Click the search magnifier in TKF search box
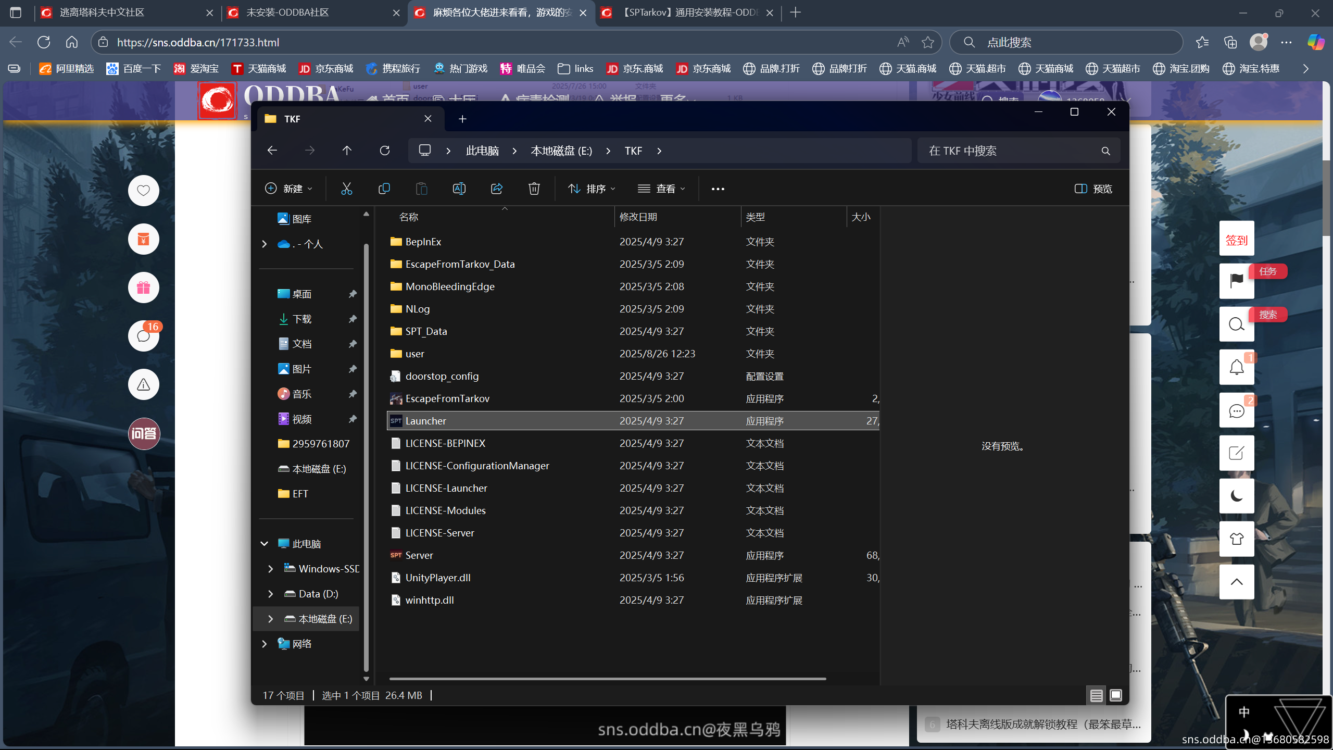The width and height of the screenshot is (1333, 750). [x=1106, y=151]
